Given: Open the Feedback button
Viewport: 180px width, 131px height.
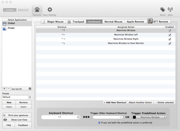Looking at the screenshot, I should [23, 125].
